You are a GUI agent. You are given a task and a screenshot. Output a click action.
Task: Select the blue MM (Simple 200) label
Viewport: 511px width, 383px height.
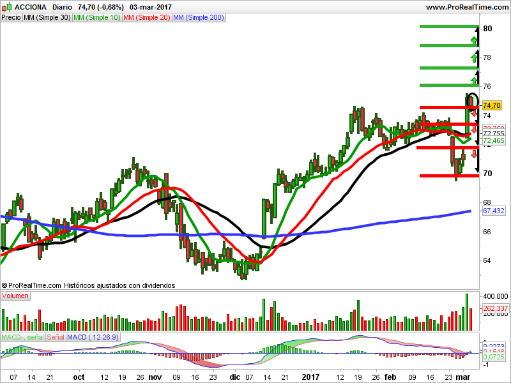point(199,17)
